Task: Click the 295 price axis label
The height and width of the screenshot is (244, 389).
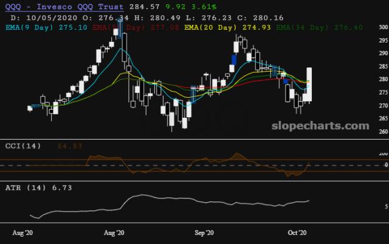Action: pyautogui.click(x=384, y=41)
